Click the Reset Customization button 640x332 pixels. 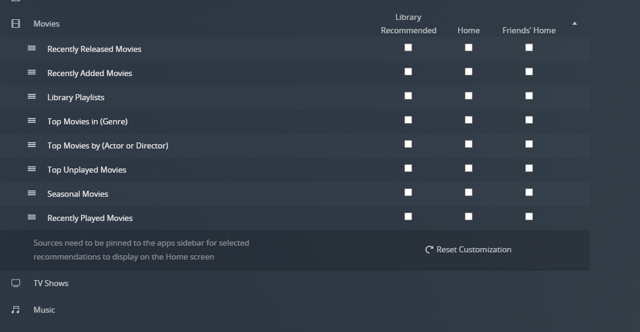pos(474,249)
